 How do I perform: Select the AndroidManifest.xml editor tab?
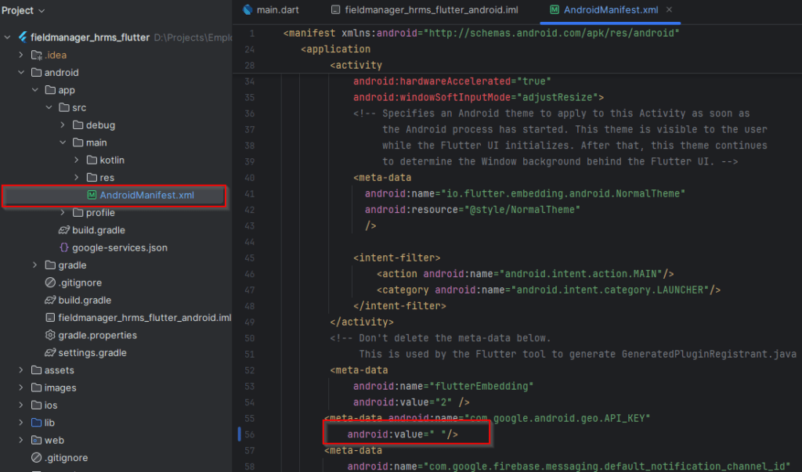(x=611, y=9)
